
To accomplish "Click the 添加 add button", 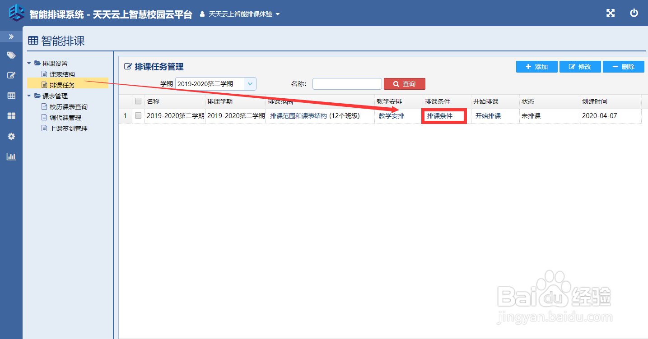I will click(x=536, y=66).
